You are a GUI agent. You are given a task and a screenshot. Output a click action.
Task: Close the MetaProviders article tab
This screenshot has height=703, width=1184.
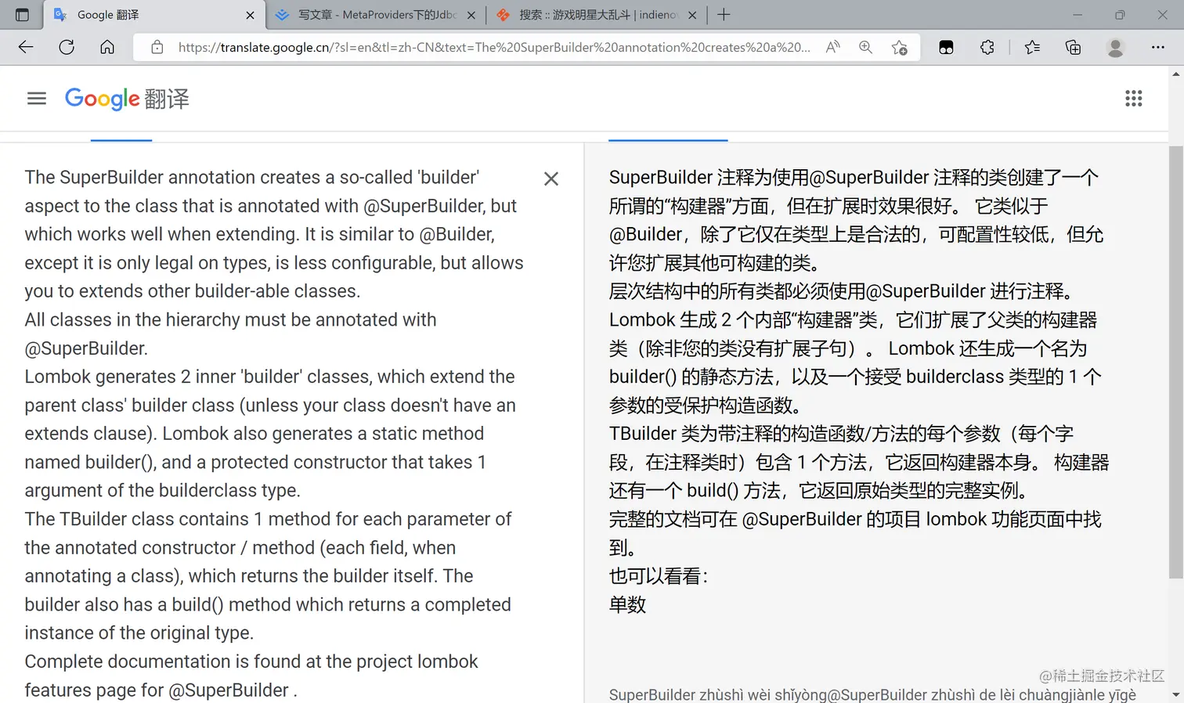471,15
